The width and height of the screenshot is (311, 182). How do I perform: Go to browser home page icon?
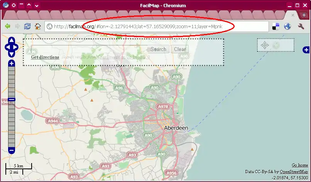point(37,26)
